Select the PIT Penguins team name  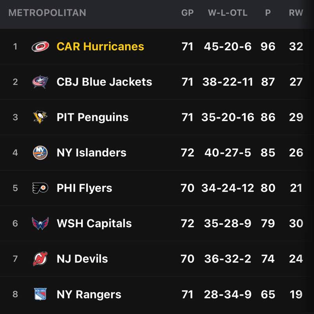(x=92, y=117)
